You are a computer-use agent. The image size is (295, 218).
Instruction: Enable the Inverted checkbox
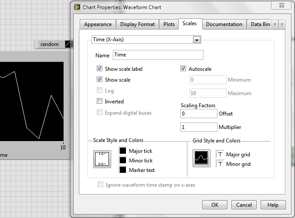click(99, 101)
